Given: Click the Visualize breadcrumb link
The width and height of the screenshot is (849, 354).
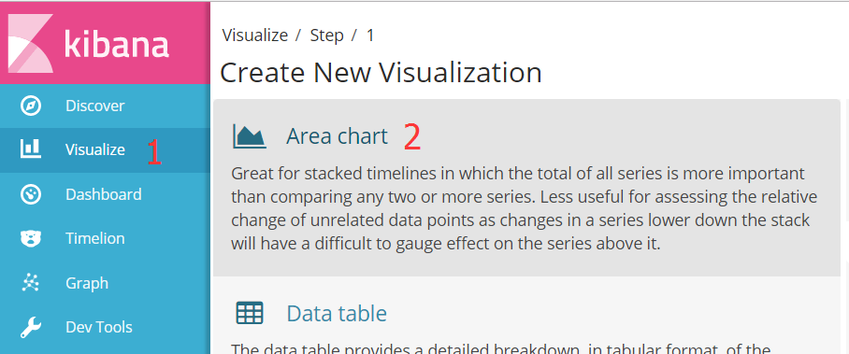Looking at the screenshot, I should 255,35.
